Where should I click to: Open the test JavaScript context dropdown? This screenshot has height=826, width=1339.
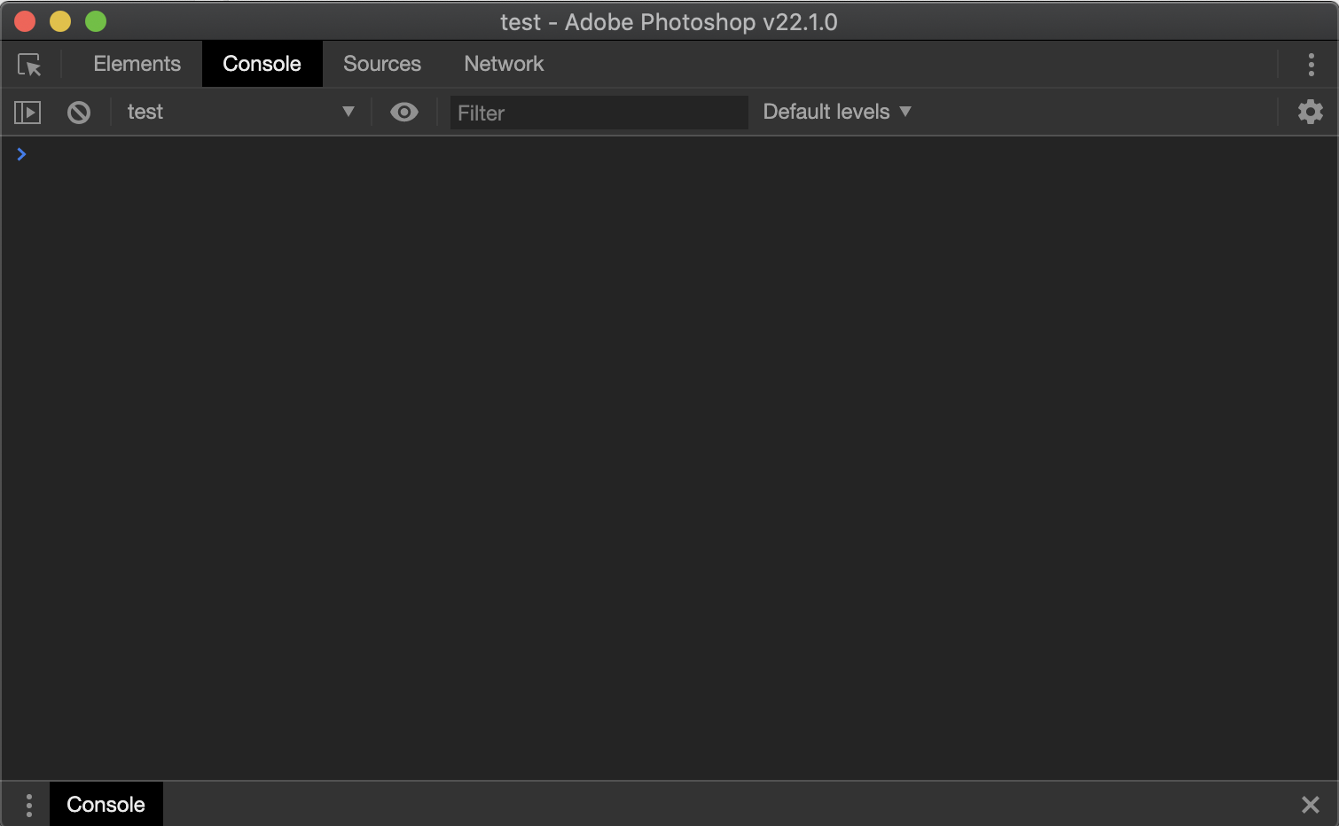tap(239, 112)
